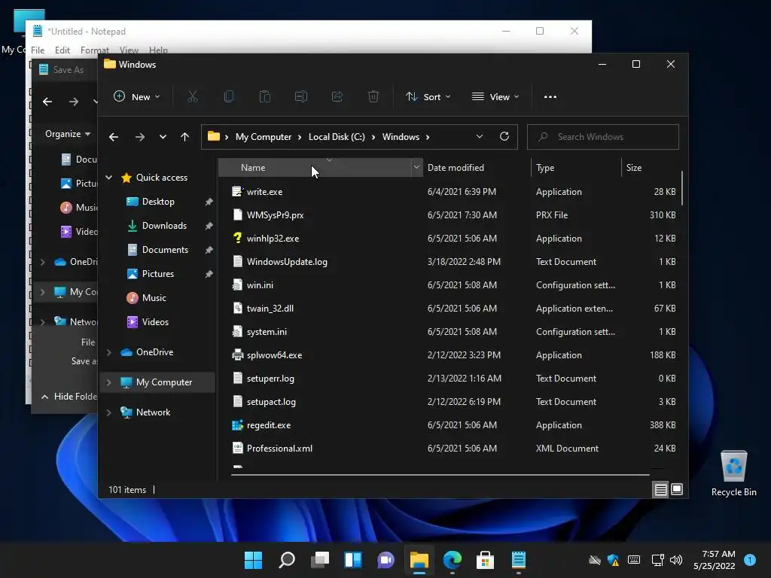This screenshot has height=578, width=771.
Task: Open clock and date in system tray
Action: pyautogui.click(x=715, y=560)
